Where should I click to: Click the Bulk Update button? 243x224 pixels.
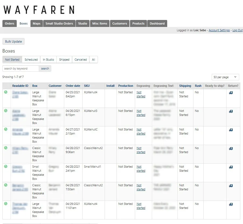(13, 41)
